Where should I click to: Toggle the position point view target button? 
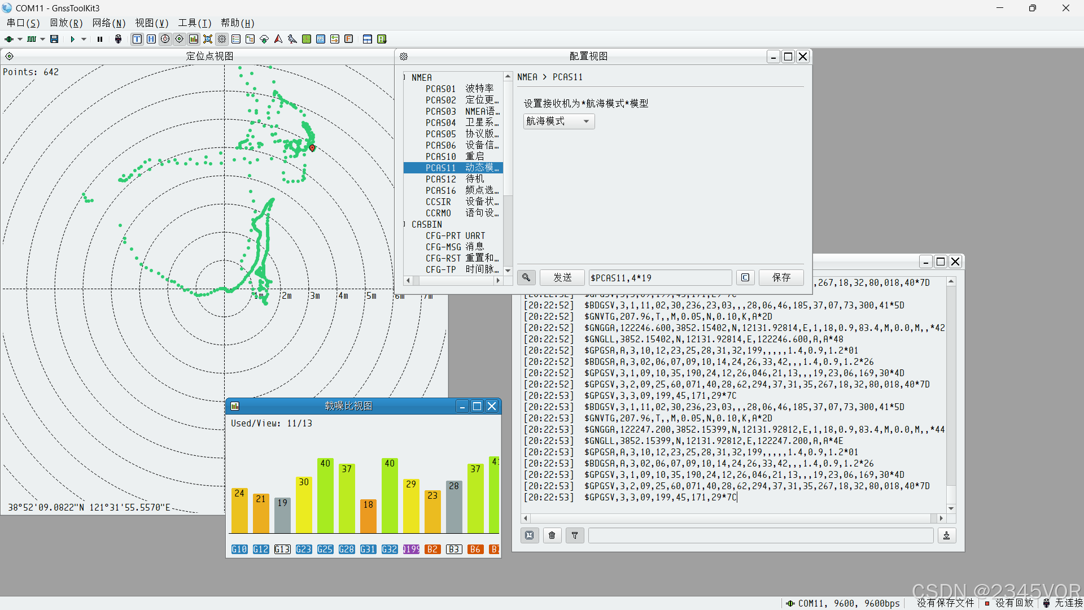click(180, 39)
